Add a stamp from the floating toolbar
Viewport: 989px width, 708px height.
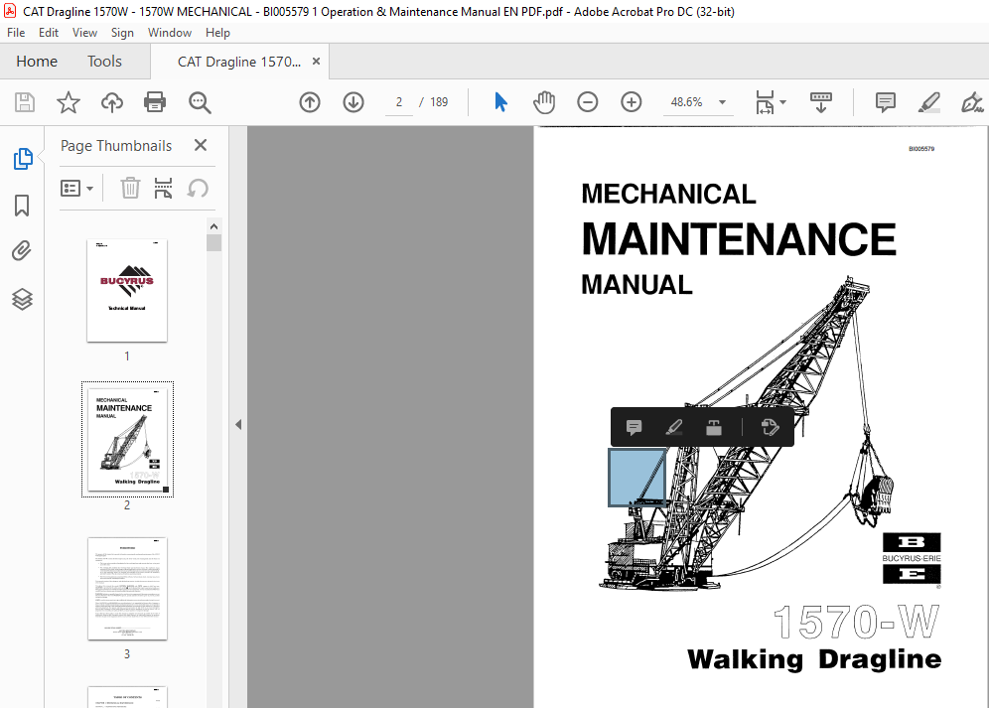[713, 428]
